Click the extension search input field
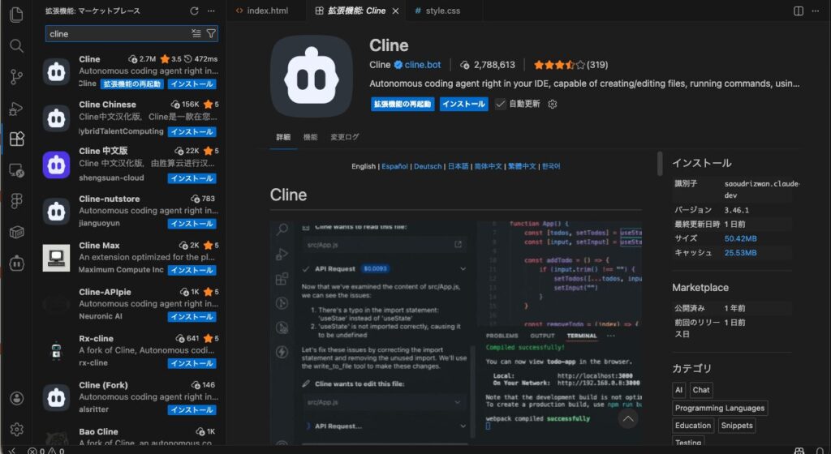 pyautogui.click(x=118, y=34)
